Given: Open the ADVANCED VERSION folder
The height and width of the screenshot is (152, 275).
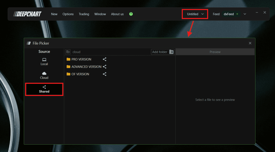Looking at the screenshot, I should pyautogui.click(x=86, y=67).
